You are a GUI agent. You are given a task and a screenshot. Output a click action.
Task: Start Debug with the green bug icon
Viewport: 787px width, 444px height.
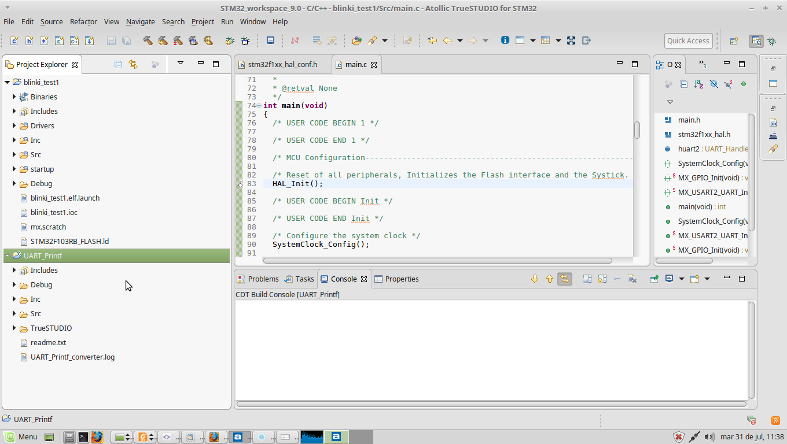(230, 40)
